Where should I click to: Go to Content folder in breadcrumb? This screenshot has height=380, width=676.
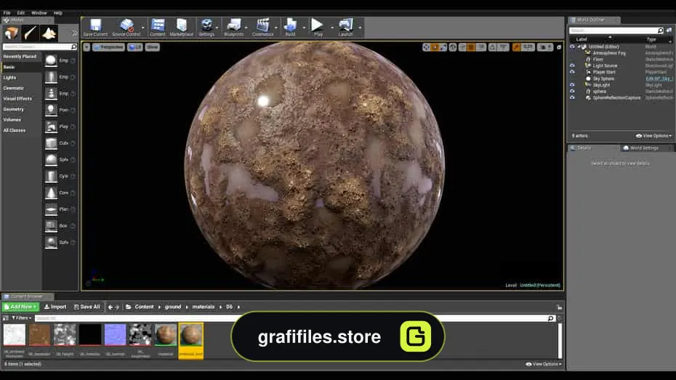pos(144,307)
